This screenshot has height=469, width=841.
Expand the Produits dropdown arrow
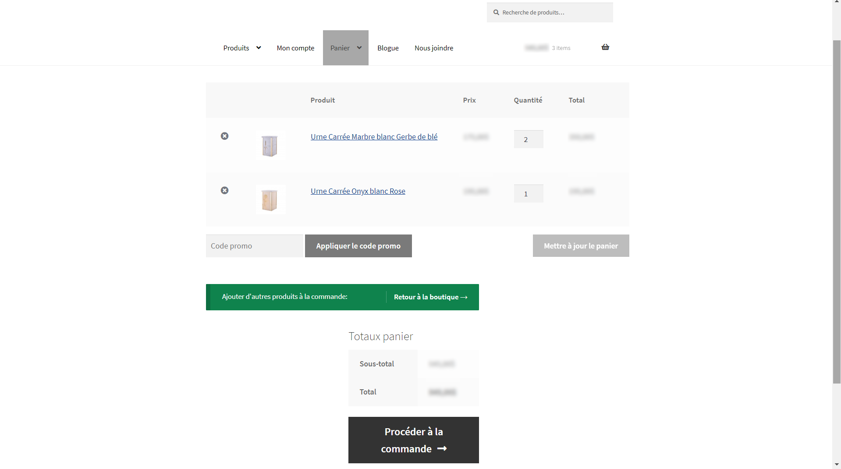pos(259,48)
